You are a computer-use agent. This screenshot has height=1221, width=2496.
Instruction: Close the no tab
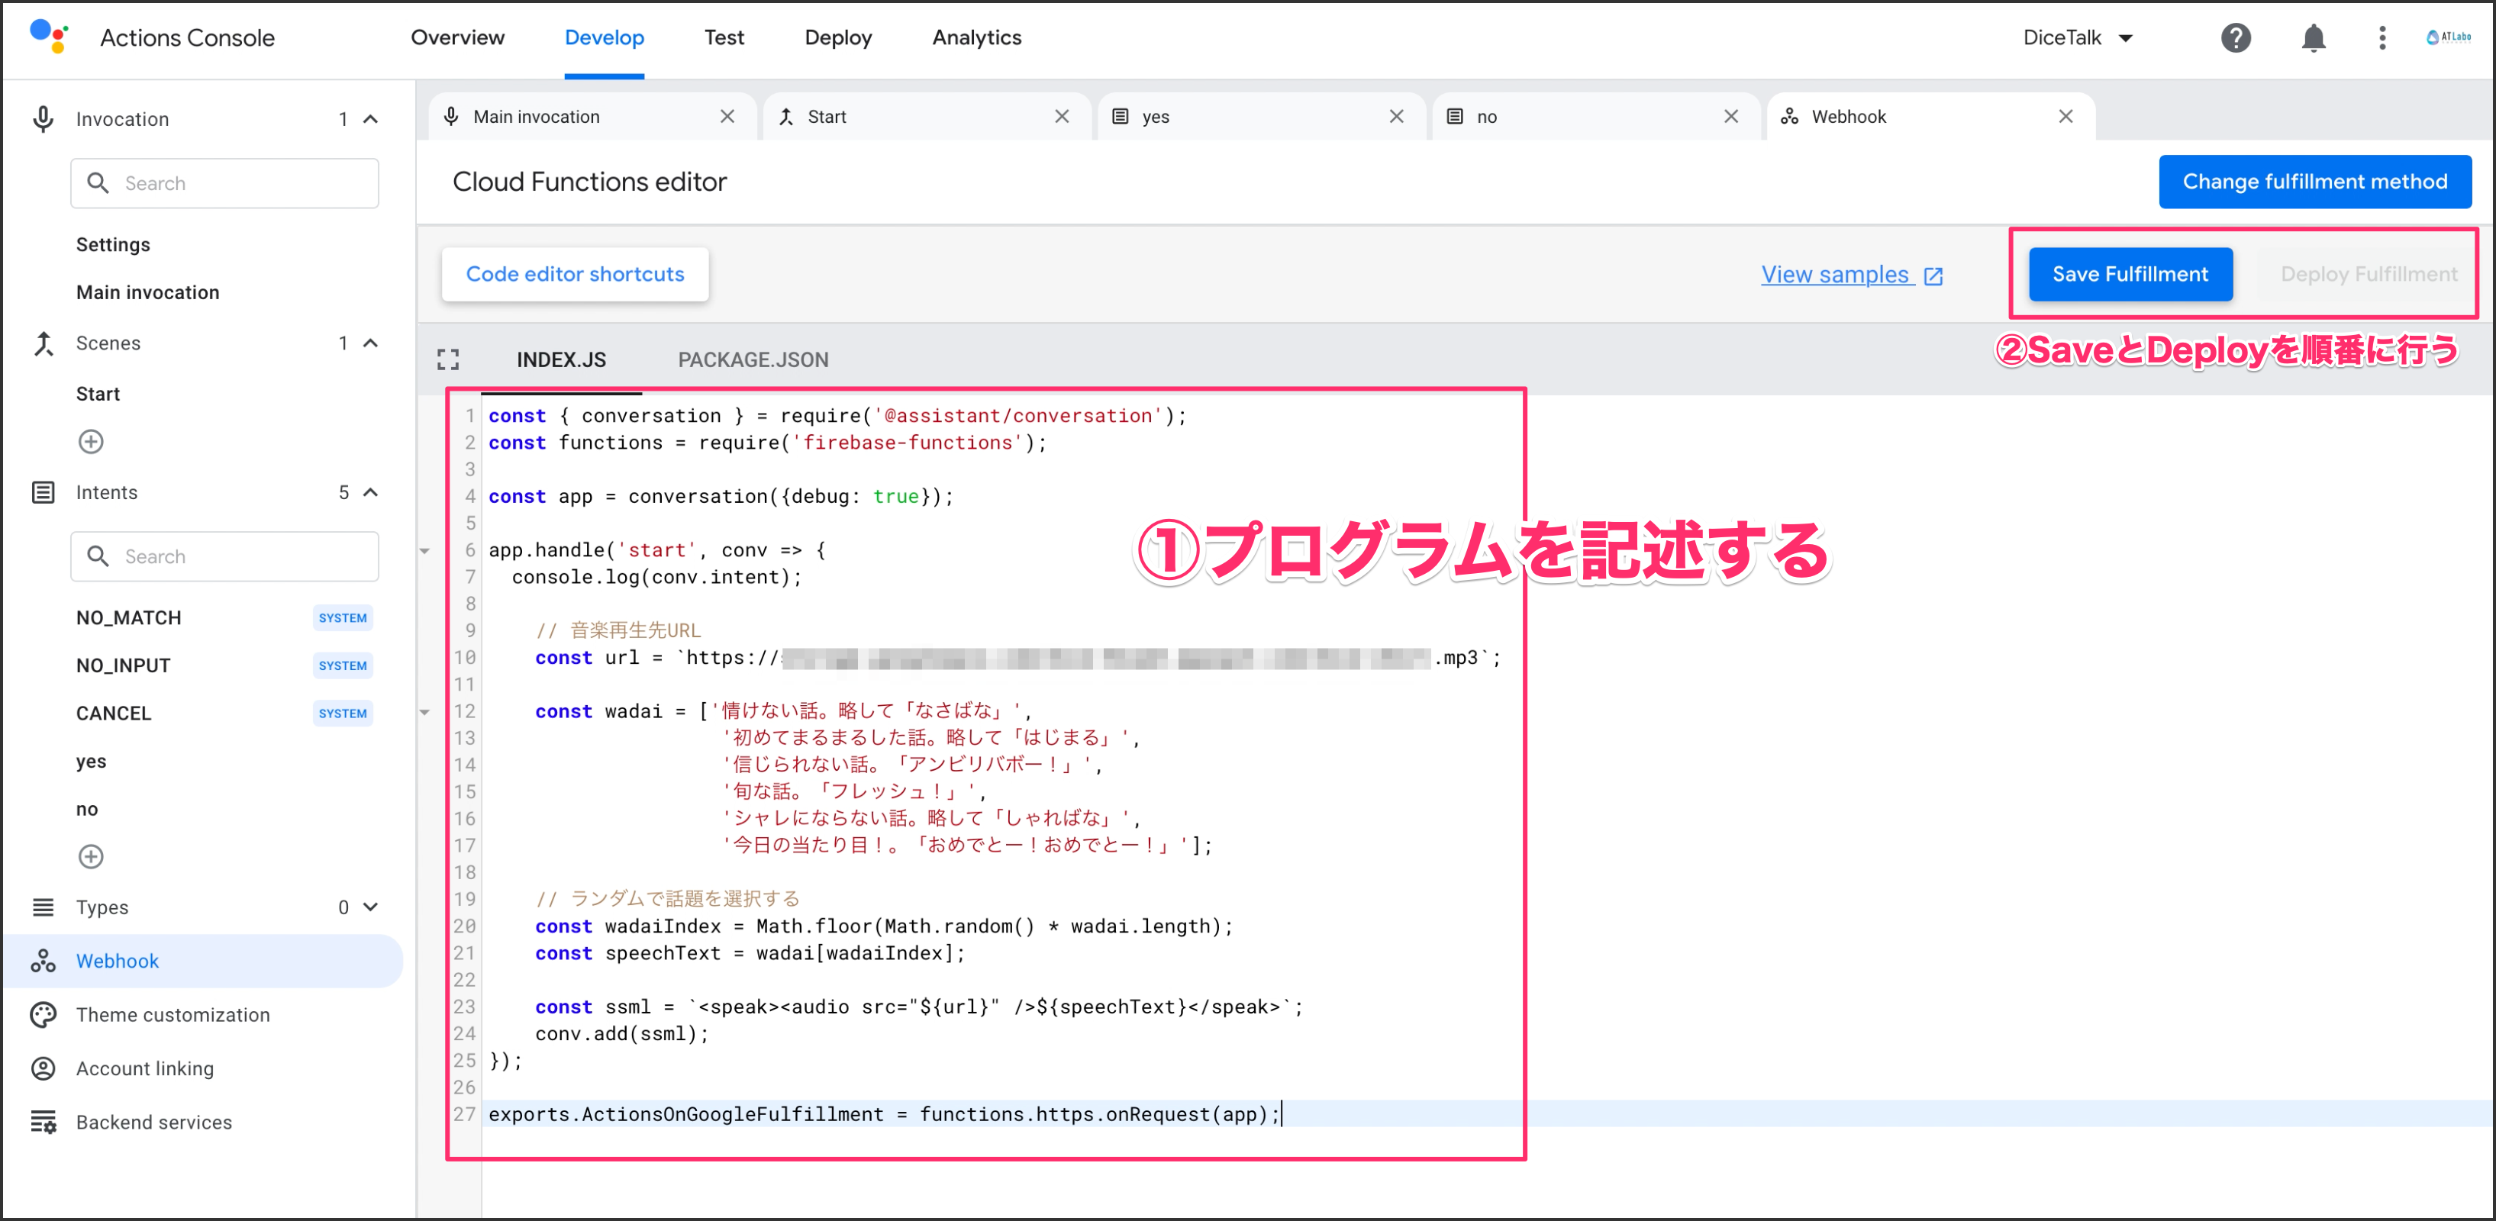click(x=1730, y=116)
